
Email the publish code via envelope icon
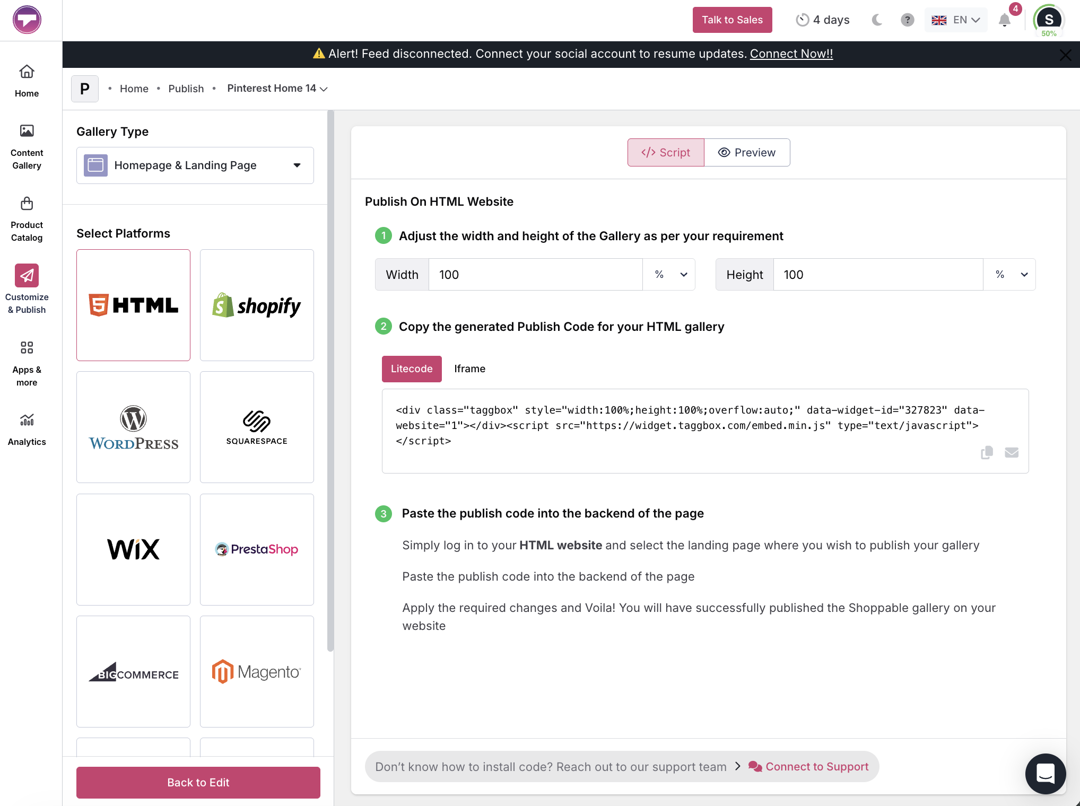click(x=1012, y=452)
